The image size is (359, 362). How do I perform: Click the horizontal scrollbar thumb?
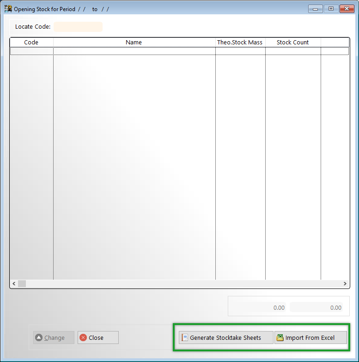click(x=22, y=283)
